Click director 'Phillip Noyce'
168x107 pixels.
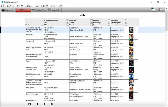[74, 94]
